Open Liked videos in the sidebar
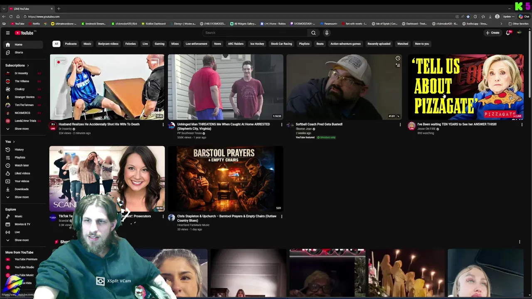532x299 pixels. pyautogui.click(x=24, y=173)
